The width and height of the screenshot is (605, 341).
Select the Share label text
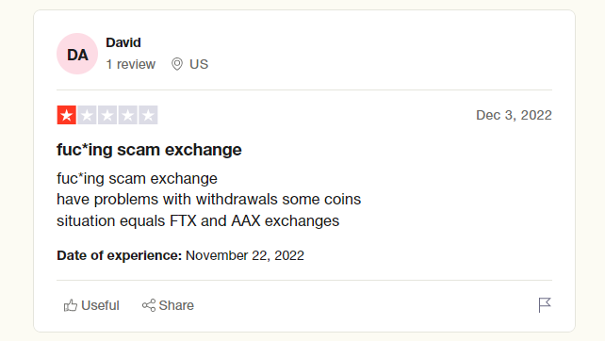click(x=176, y=305)
